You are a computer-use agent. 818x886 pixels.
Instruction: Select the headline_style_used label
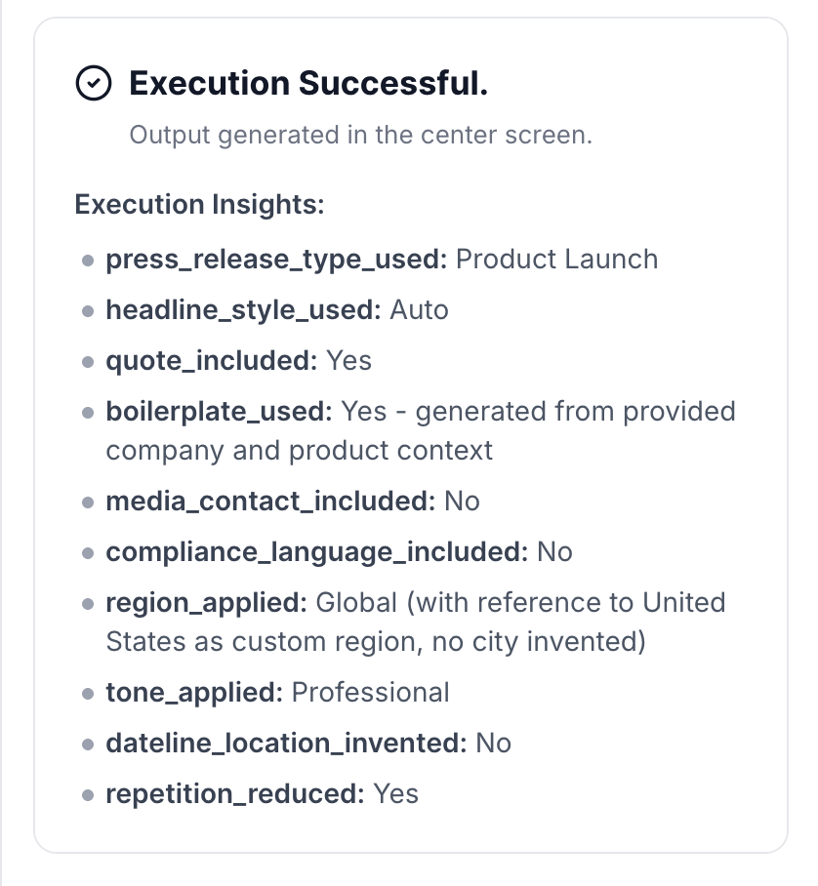pos(243,310)
